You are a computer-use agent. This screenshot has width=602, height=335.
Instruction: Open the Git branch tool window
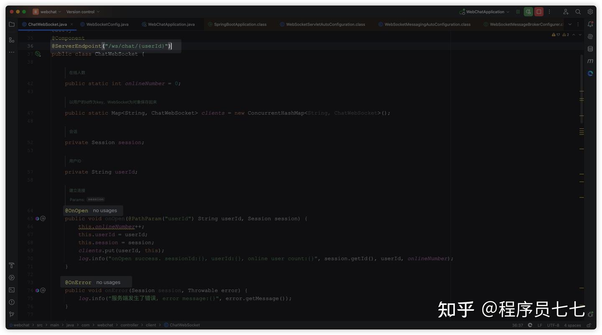point(11,313)
